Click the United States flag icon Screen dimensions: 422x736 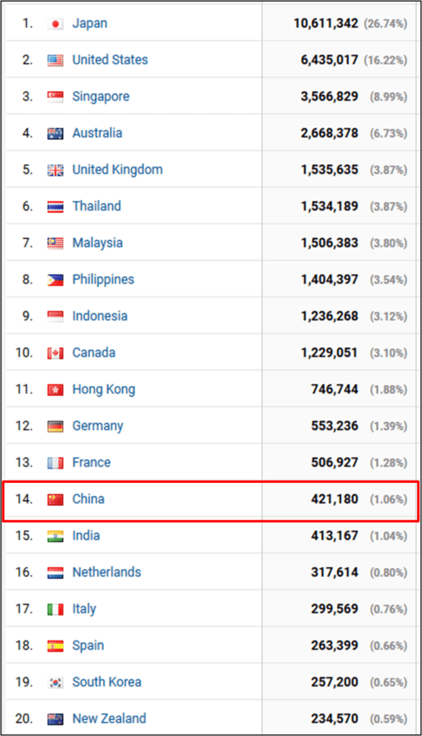(55, 60)
